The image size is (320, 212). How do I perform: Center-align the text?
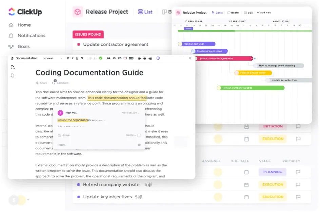pyautogui.click(x=145, y=58)
